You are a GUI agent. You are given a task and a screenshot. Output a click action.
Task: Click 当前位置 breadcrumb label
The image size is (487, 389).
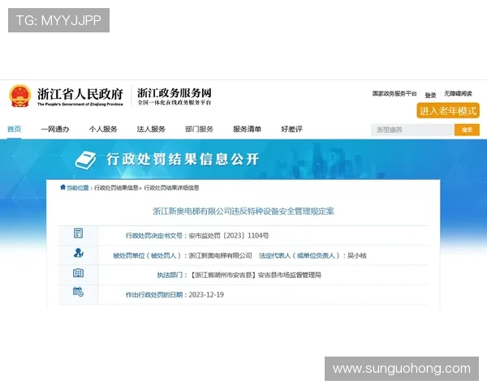click(78, 188)
